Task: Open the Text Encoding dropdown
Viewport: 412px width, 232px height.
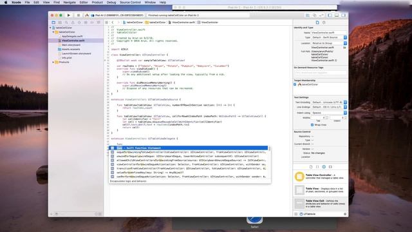Action: click(329, 102)
